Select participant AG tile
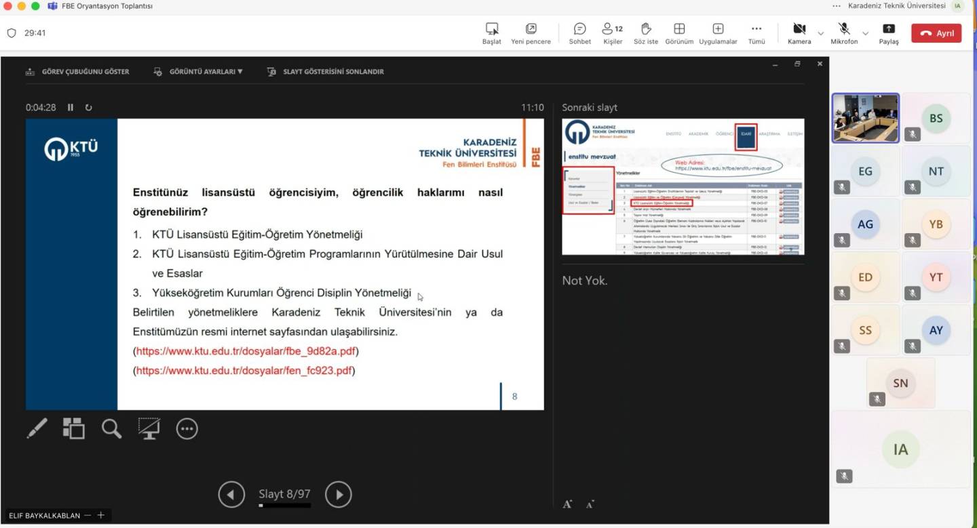 click(866, 224)
